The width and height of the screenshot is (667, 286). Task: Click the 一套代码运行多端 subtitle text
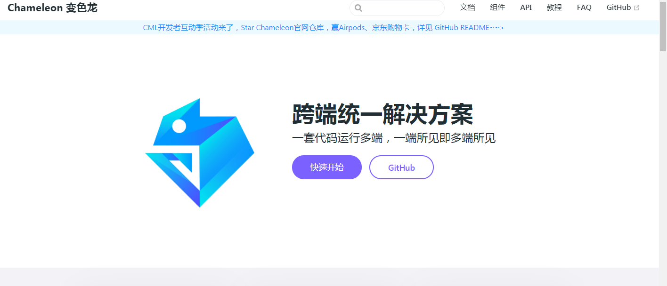click(394, 138)
